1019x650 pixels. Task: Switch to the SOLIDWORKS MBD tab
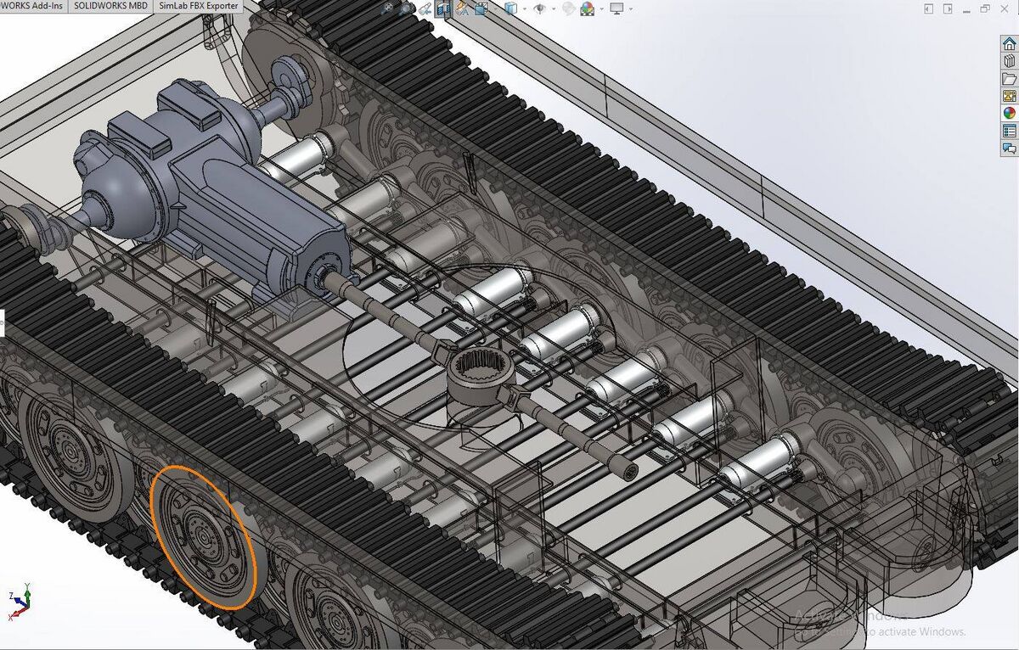click(x=110, y=6)
